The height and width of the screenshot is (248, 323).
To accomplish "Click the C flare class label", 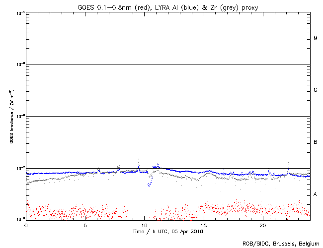I will (316, 90).
